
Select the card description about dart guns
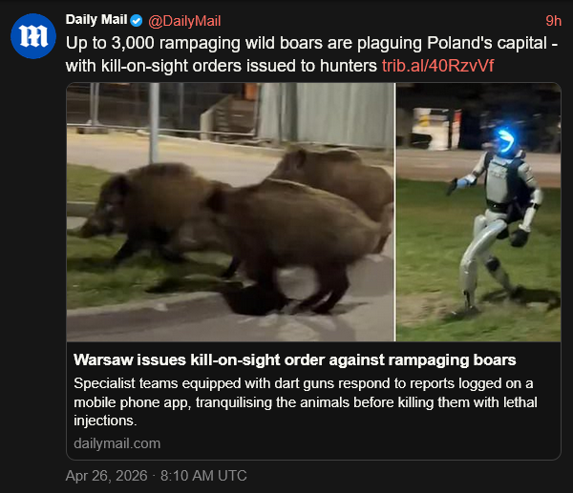click(306, 401)
